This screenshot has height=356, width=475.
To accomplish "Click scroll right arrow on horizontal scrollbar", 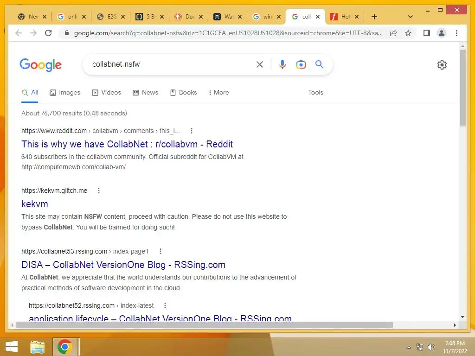I will tap(455, 325).
